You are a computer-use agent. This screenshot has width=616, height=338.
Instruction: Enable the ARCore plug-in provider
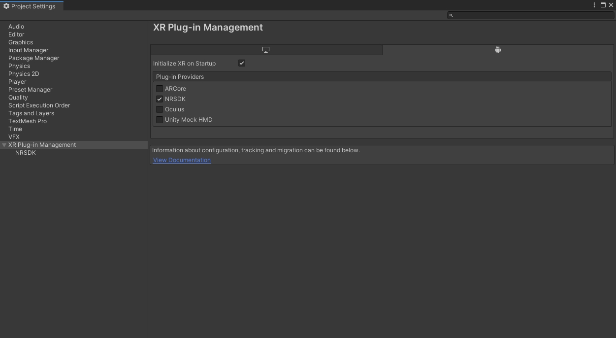(160, 89)
